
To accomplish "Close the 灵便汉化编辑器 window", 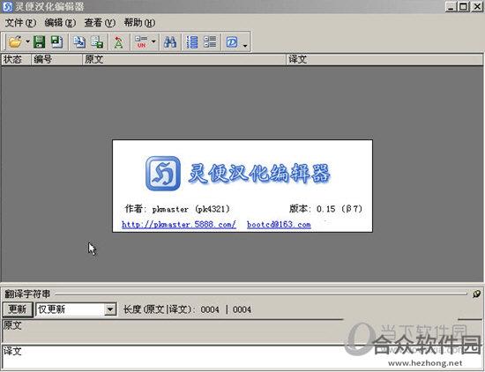I will click(x=477, y=6).
